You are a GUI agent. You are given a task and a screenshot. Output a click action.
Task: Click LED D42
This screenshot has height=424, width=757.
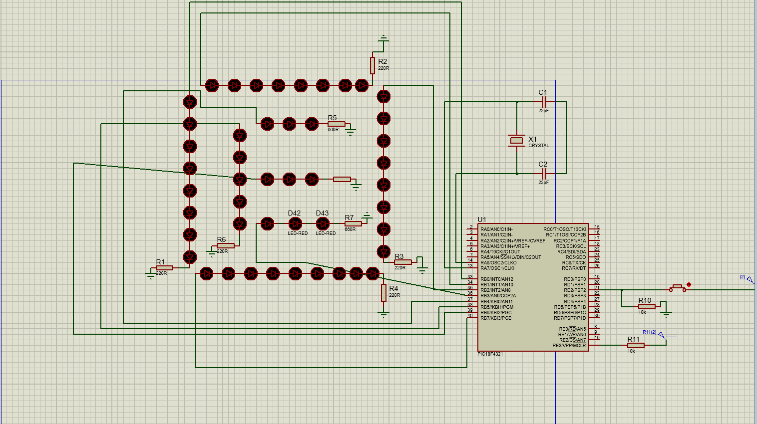(x=296, y=223)
